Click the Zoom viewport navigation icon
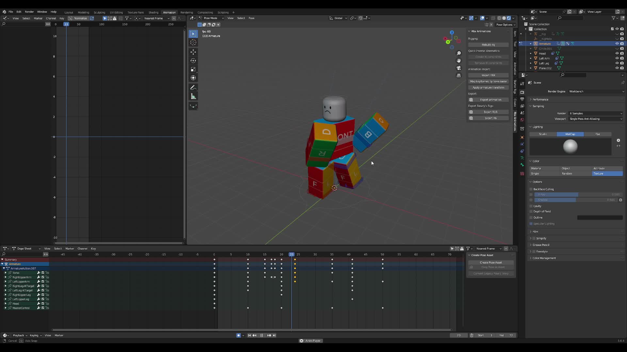This screenshot has width=627, height=352. coord(459,53)
